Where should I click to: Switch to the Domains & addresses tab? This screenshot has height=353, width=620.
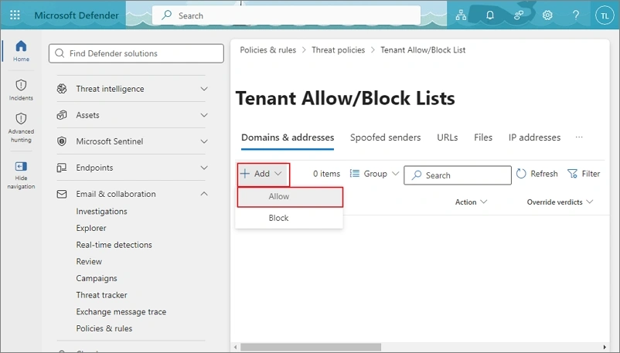pyautogui.click(x=288, y=137)
